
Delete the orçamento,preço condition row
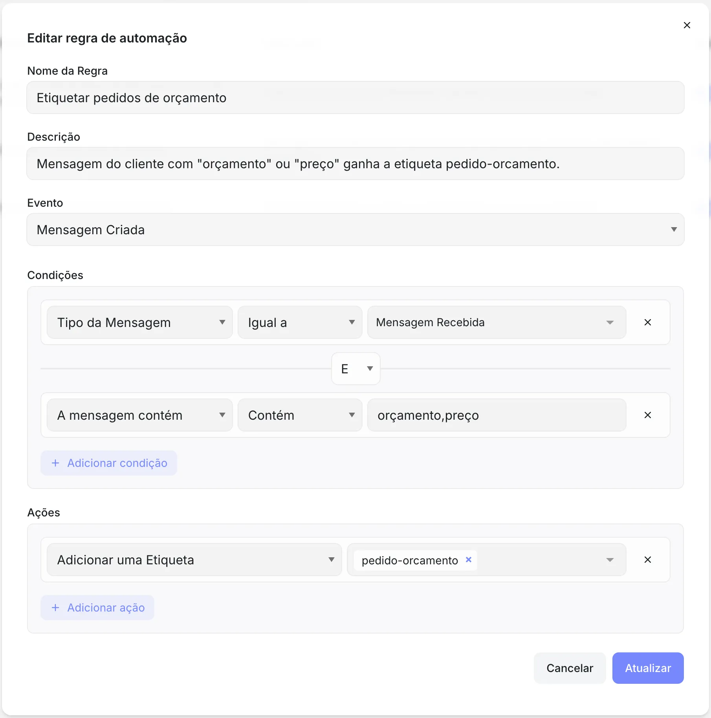coord(648,415)
